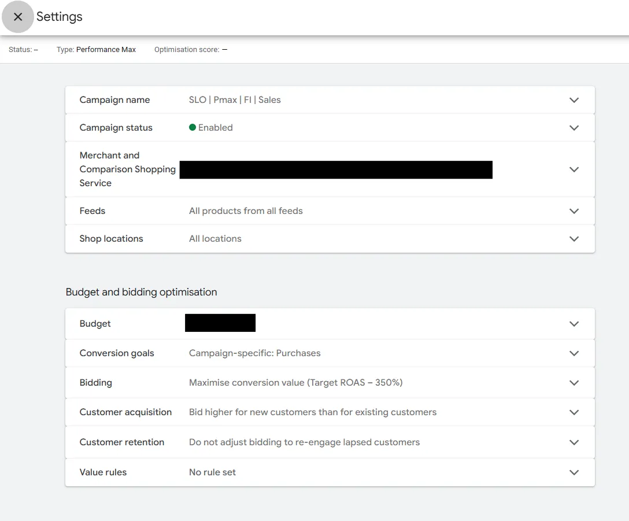The image size is (629, 521).
Task: Select 'All products from all feeds' value
Action: [x=246, y=211]
